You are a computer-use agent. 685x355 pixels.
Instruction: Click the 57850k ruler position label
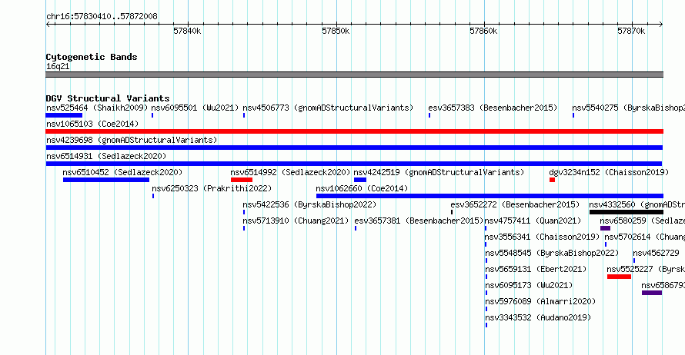pyautogui.click(x=336, y=31)
